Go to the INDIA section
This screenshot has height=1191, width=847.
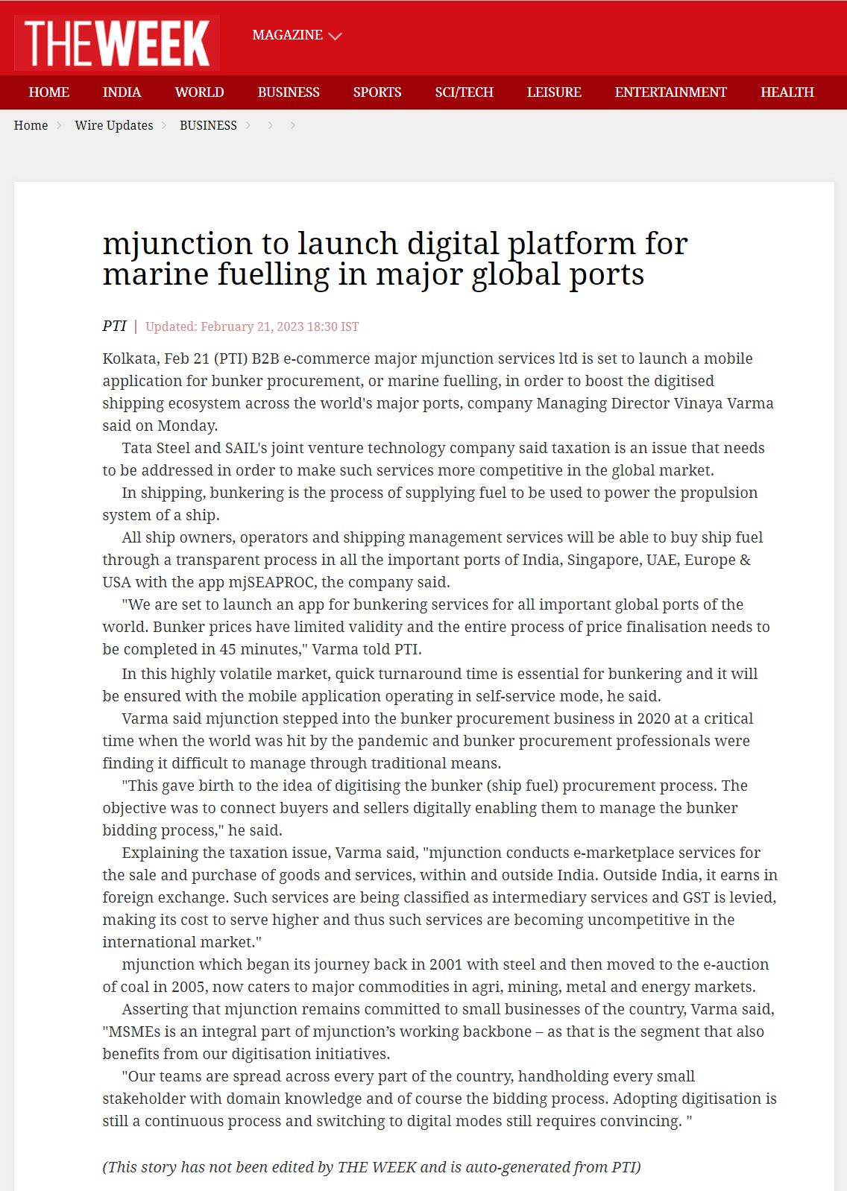pos(122,92)
